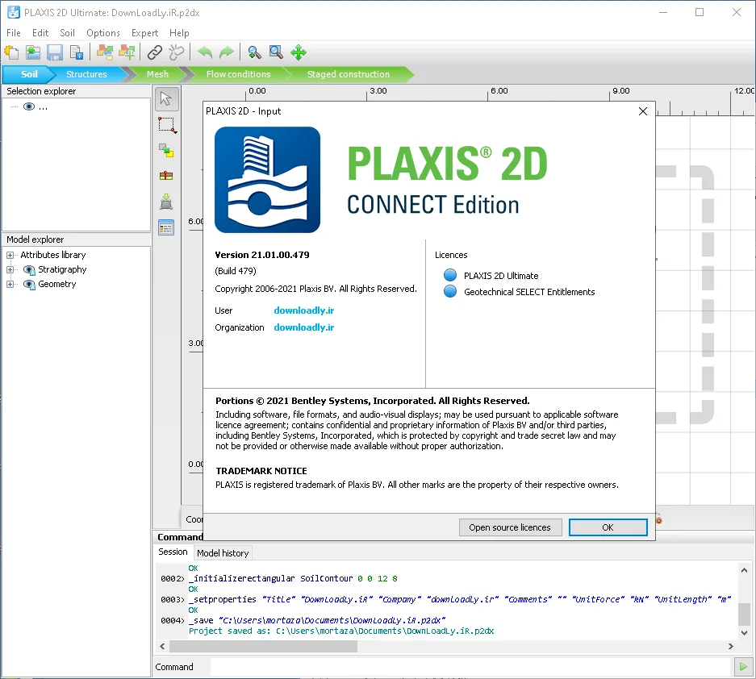Click the New project toolbar icon
Screen dimensions: 756x679
(x=11, y=52)
